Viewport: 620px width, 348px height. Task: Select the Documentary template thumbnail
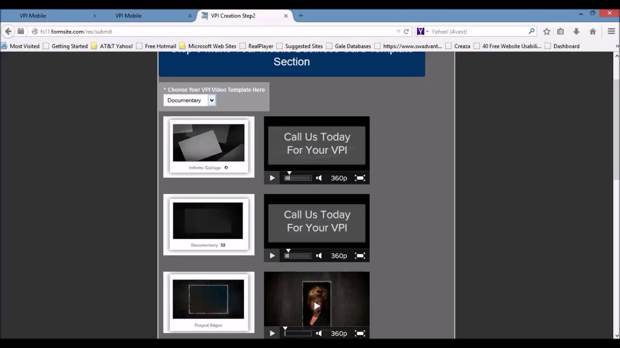click(209, 224)
